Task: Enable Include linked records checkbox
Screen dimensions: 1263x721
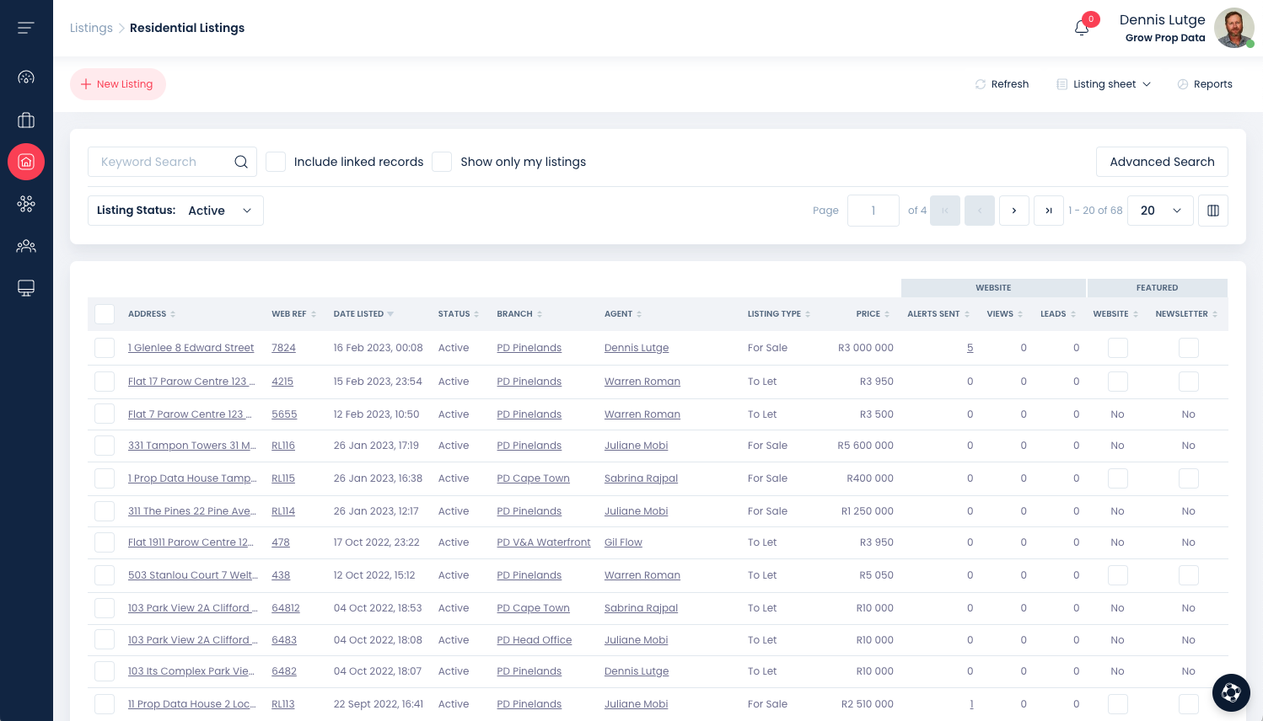Action: 276,162
